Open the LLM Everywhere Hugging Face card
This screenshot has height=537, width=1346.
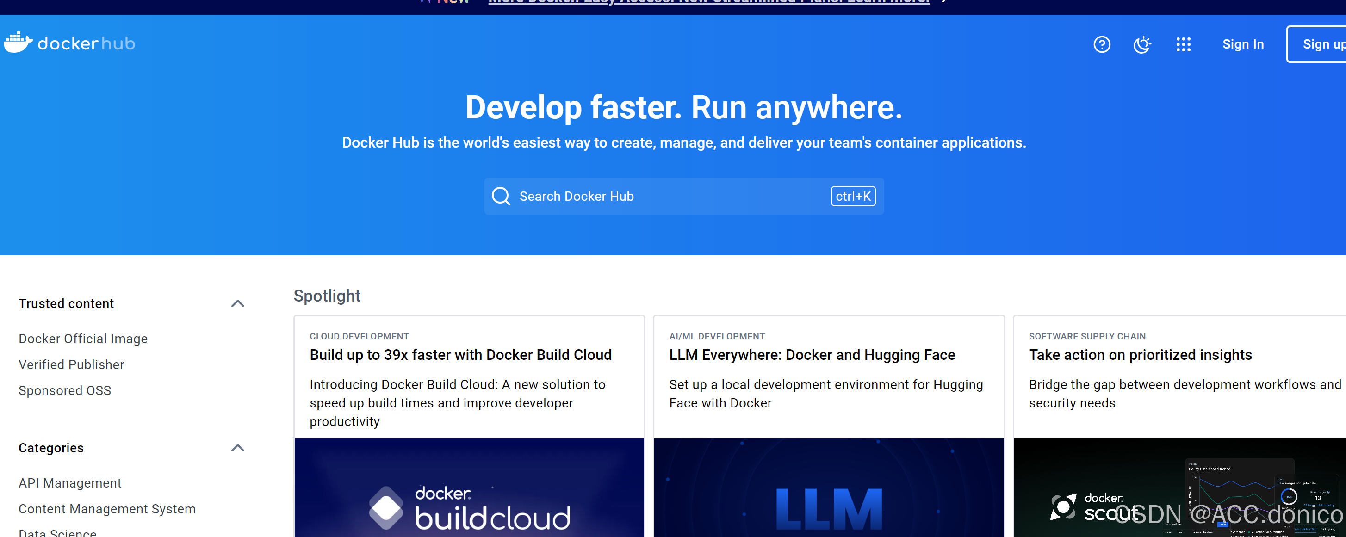(x=812, y=355)
